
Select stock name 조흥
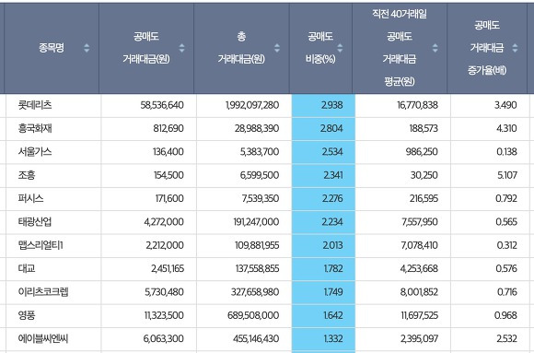(x=27, y=175)
